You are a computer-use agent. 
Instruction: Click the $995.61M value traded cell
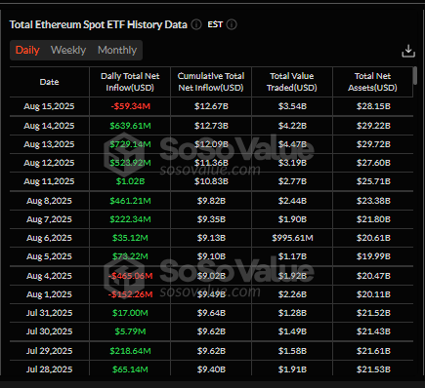292,238
